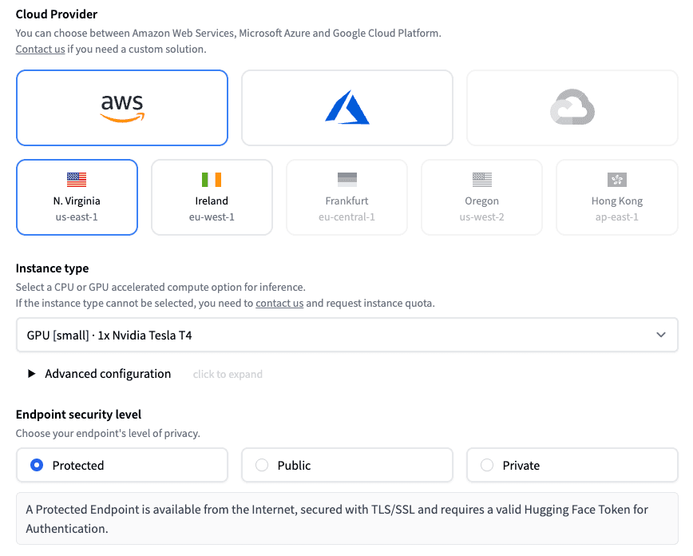Pick N. Virginia us-east-1 flag region
The image size is (693, 556).
pos(77,197)
